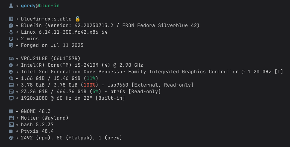
Task: Click the monitor icon beside 1920x1080
Action: [11, 98]
